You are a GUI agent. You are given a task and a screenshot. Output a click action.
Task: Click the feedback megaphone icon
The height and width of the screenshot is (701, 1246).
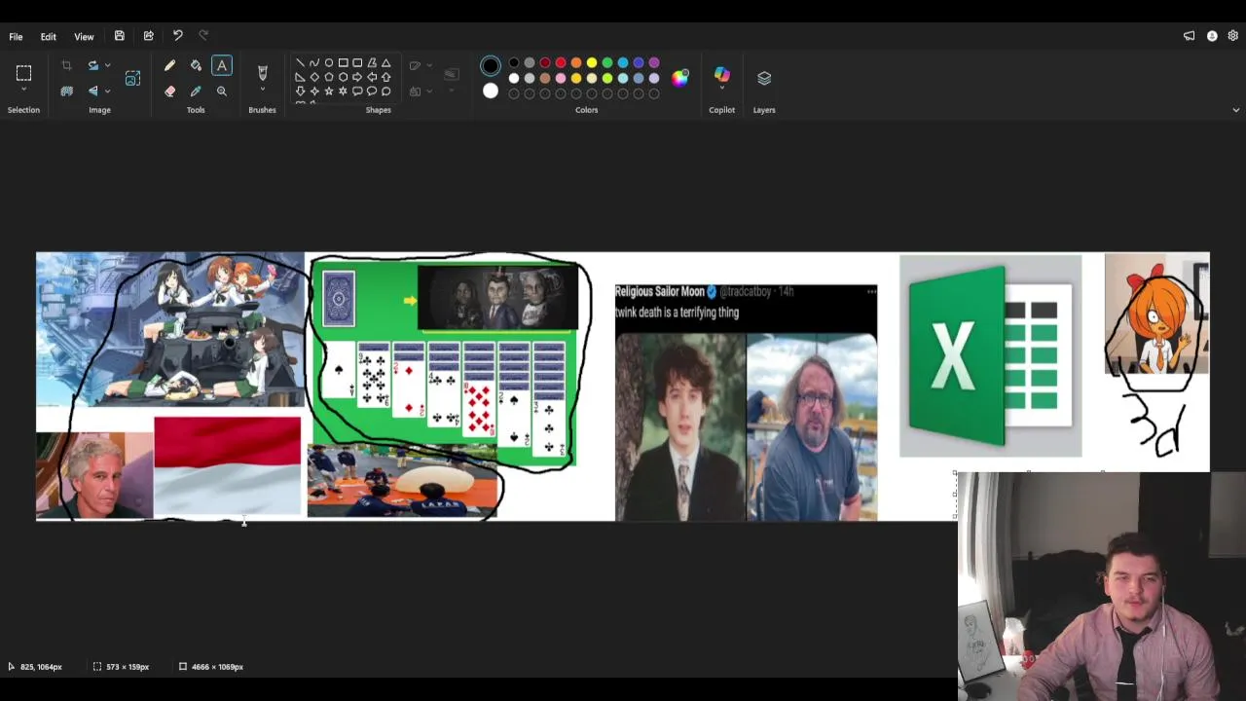point(1189,36)
